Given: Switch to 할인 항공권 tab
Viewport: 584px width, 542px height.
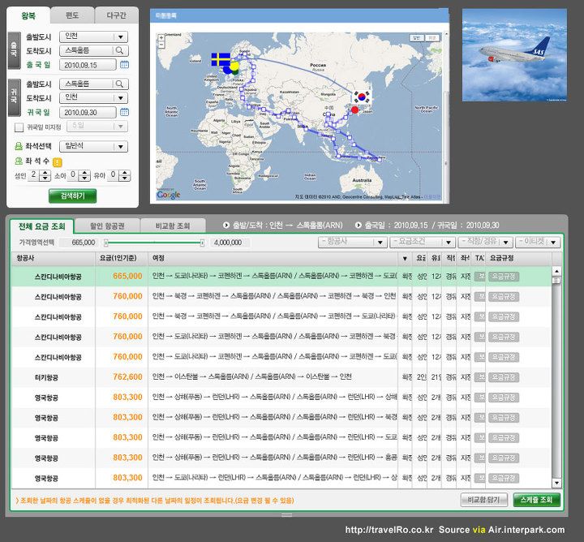Looking at the screenshot, I should 107,226.
